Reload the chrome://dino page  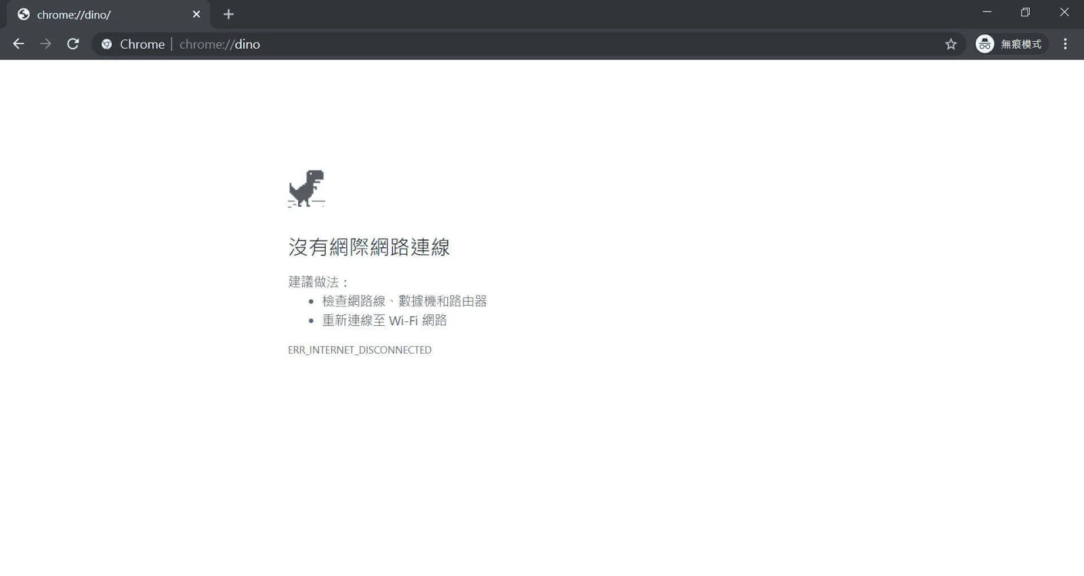(x=73, y=44)
